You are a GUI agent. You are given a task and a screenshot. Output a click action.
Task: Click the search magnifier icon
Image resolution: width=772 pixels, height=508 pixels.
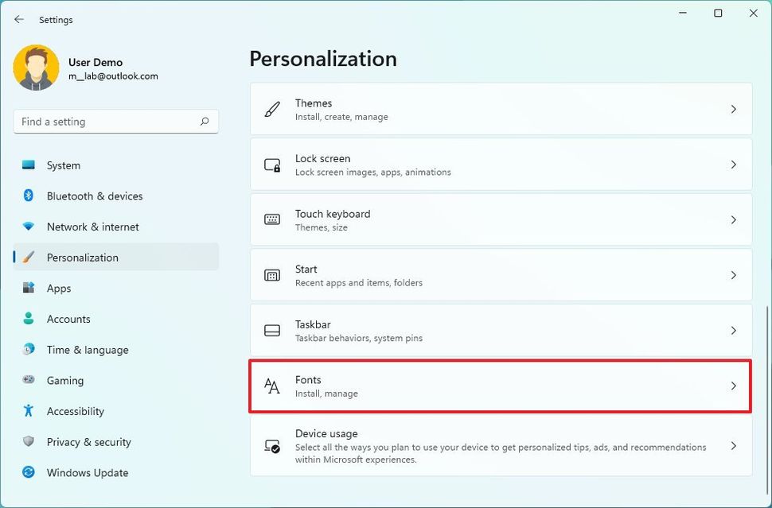click(205, 122)
